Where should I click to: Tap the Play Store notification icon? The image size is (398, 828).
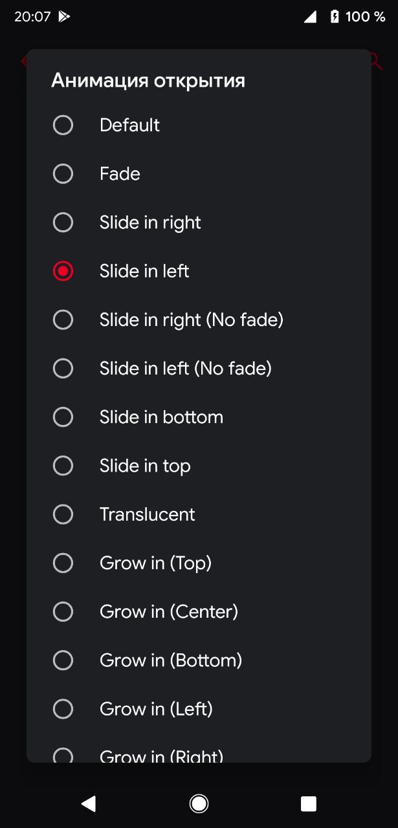tap(64, 17)
